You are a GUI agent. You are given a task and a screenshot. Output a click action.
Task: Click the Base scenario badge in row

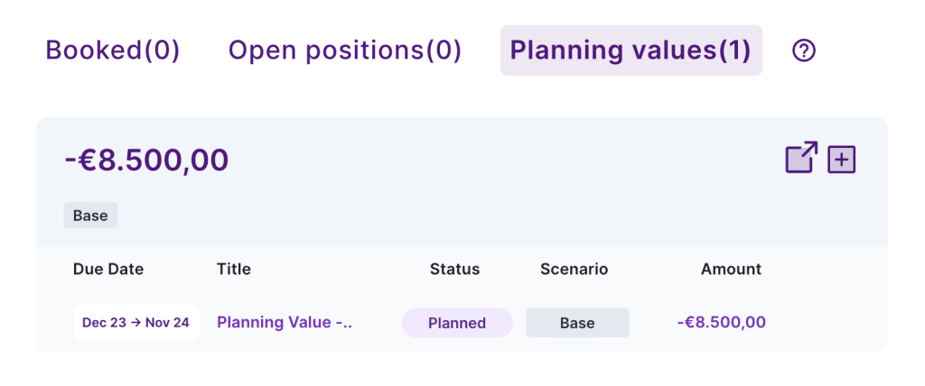577,323
